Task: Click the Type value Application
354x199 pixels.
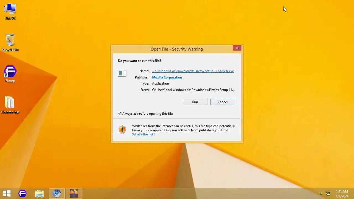Action: click(160, 83)
